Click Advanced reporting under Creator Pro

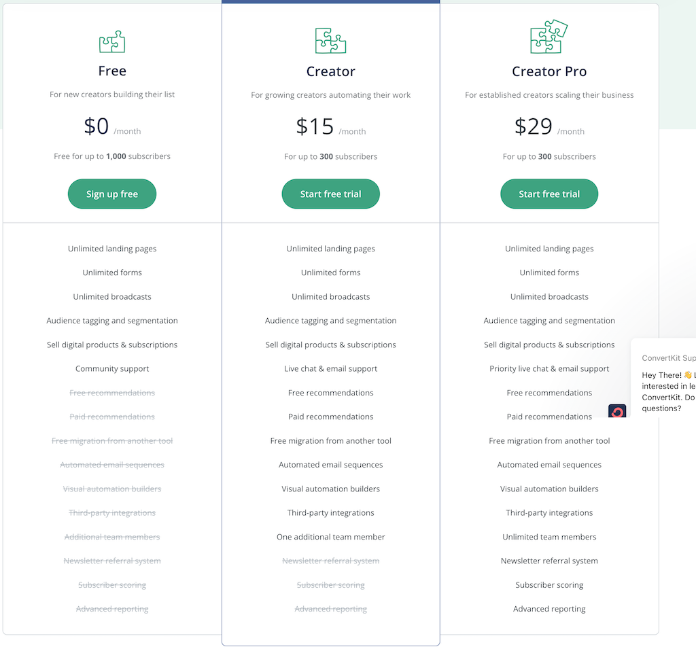click(x=549, y=609)
